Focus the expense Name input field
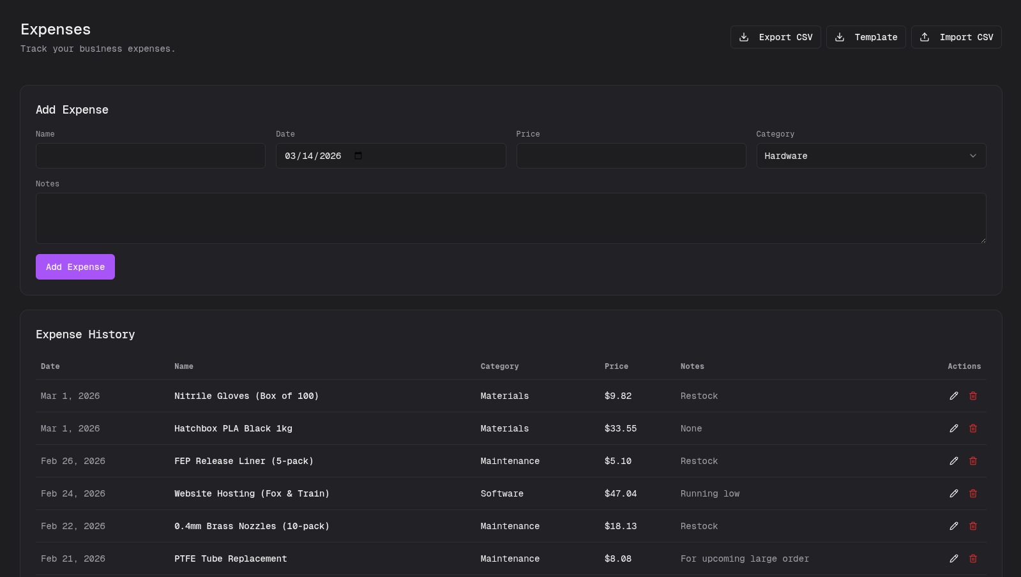Screen dimensions: 1021x577 click(151, 156)
